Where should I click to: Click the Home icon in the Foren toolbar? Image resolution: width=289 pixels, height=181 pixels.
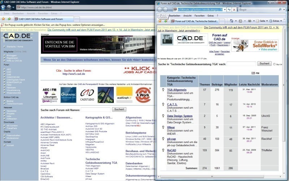[x=232, y=21]
